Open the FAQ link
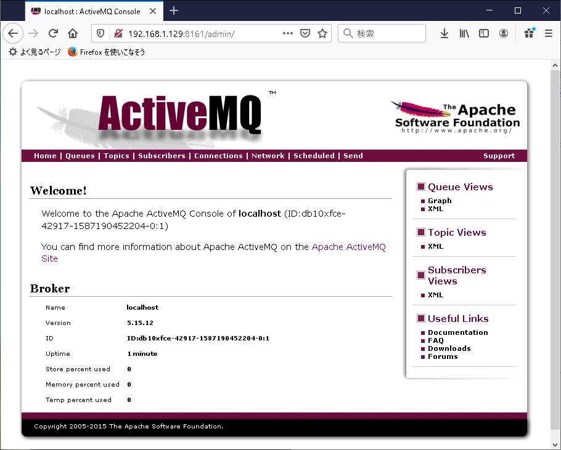The width and height of the screenshot is (561, 450). click(x=436, y=340)
